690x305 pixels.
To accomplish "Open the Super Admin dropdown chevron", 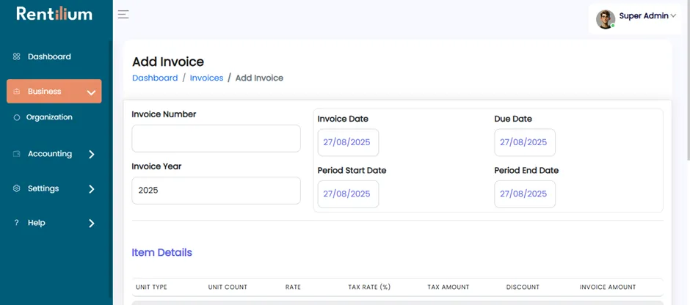I will click(673, 16).
